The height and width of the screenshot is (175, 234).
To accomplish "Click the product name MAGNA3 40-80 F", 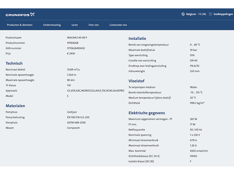I will 77,38.
